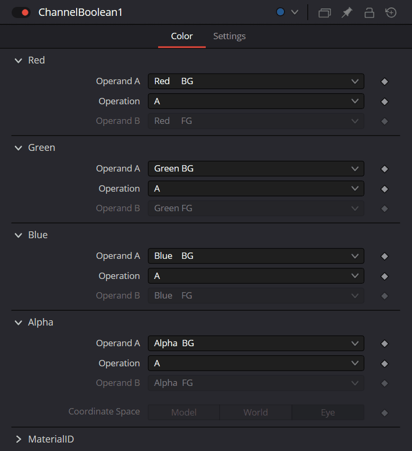The width and height of the screenshot is (412, 451).
Task: Select the Color tab
Action: pos(181,37)
